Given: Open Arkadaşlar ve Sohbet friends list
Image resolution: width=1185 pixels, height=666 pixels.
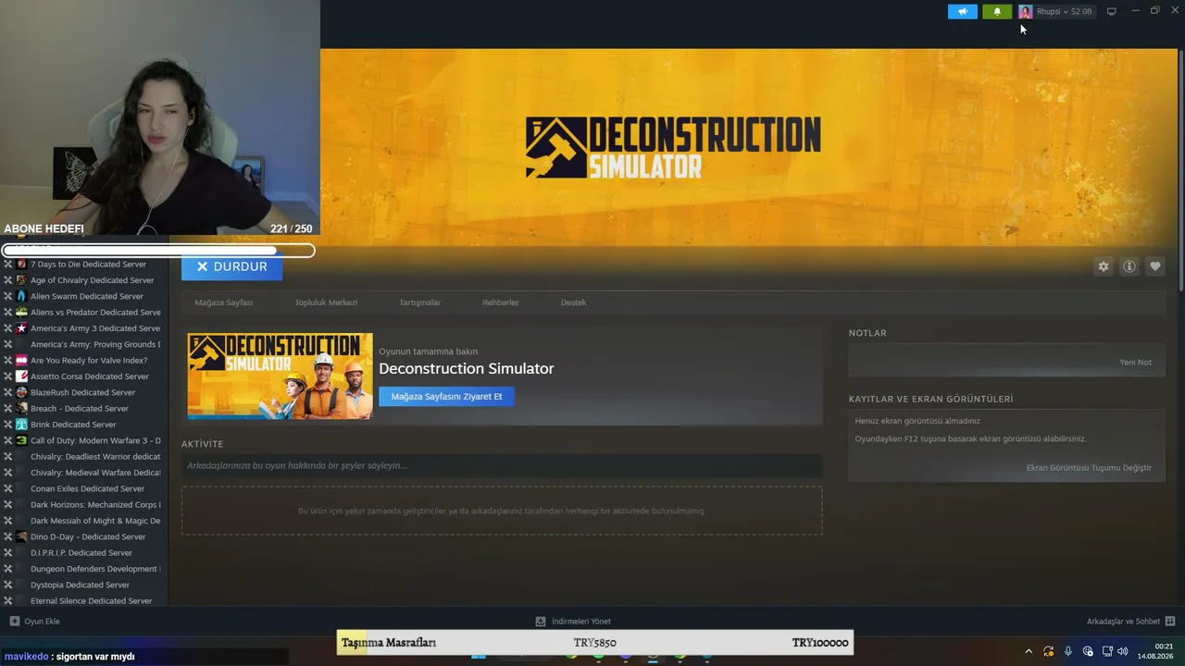Looking at the screenshot, I should click(x=1123, y=622).
